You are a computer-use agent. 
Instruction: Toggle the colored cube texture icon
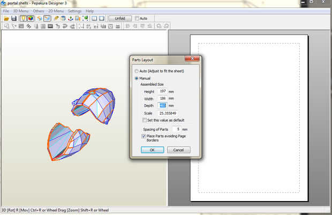pos(31,19)
